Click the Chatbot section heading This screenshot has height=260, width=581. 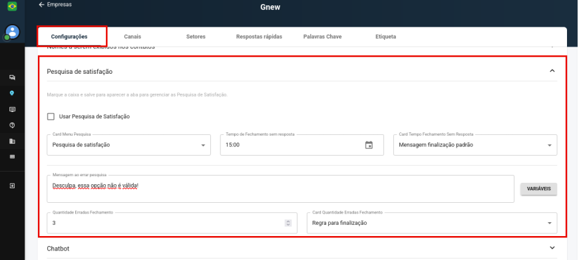[x=58, y=249]
